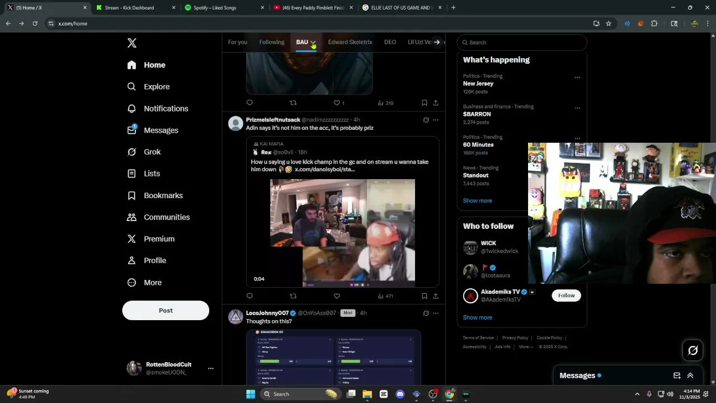Open Discord from taskbar
Image resolution: width=716 pixels, height=403 pixels.
pos(400,394)
